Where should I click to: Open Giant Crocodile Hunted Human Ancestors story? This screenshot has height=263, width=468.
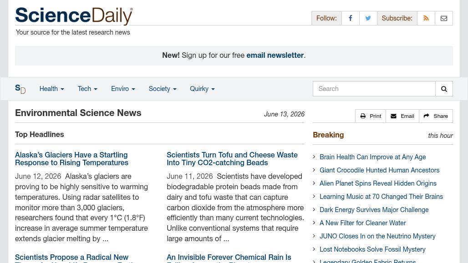coord(379,170)
